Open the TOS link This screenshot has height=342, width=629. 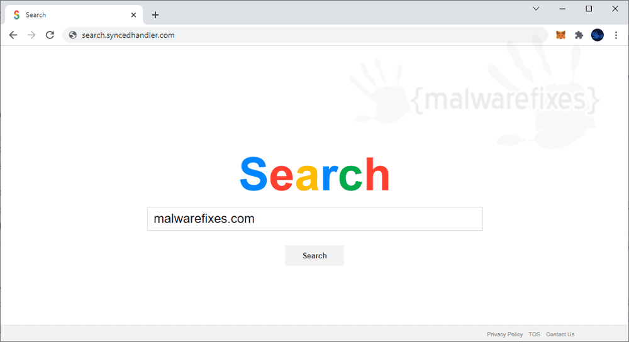pyautogui.click(x=534, y=334)
